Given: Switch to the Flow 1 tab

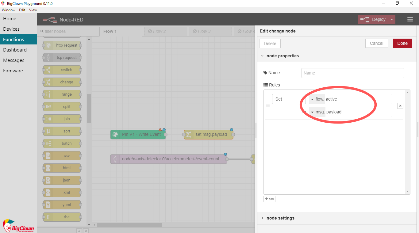Looking at the screenshot, I should (121, 32).
